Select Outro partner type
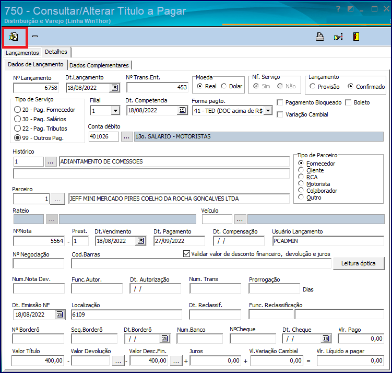 click(x=301, y=197)
